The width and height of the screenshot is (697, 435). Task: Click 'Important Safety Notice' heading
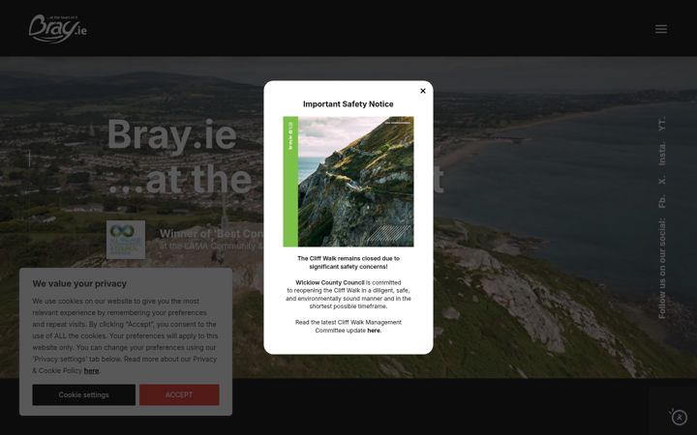pyautogui.click(x=348, y=103)
